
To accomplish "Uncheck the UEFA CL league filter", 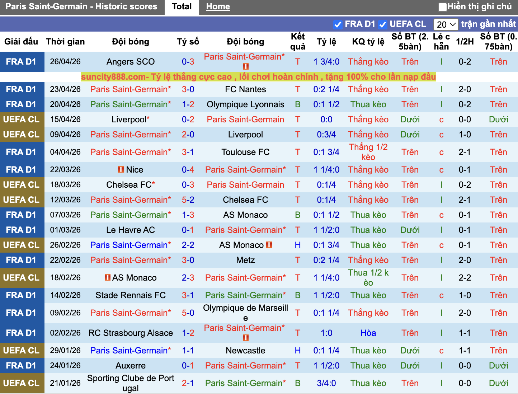I will coord(383,24).
